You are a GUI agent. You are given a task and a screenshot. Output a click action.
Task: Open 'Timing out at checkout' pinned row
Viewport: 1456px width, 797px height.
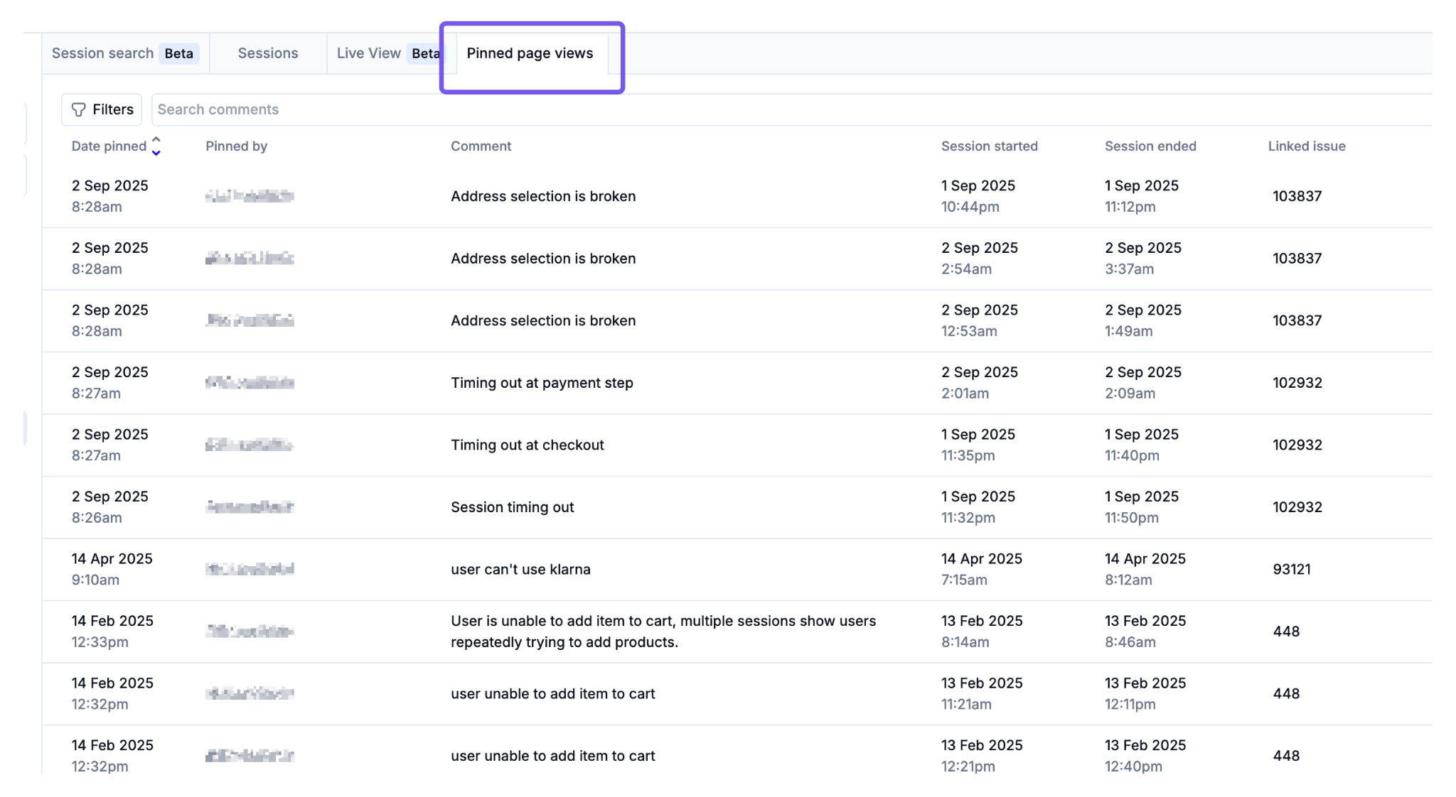pyautogui.click(x=527, y=445)
